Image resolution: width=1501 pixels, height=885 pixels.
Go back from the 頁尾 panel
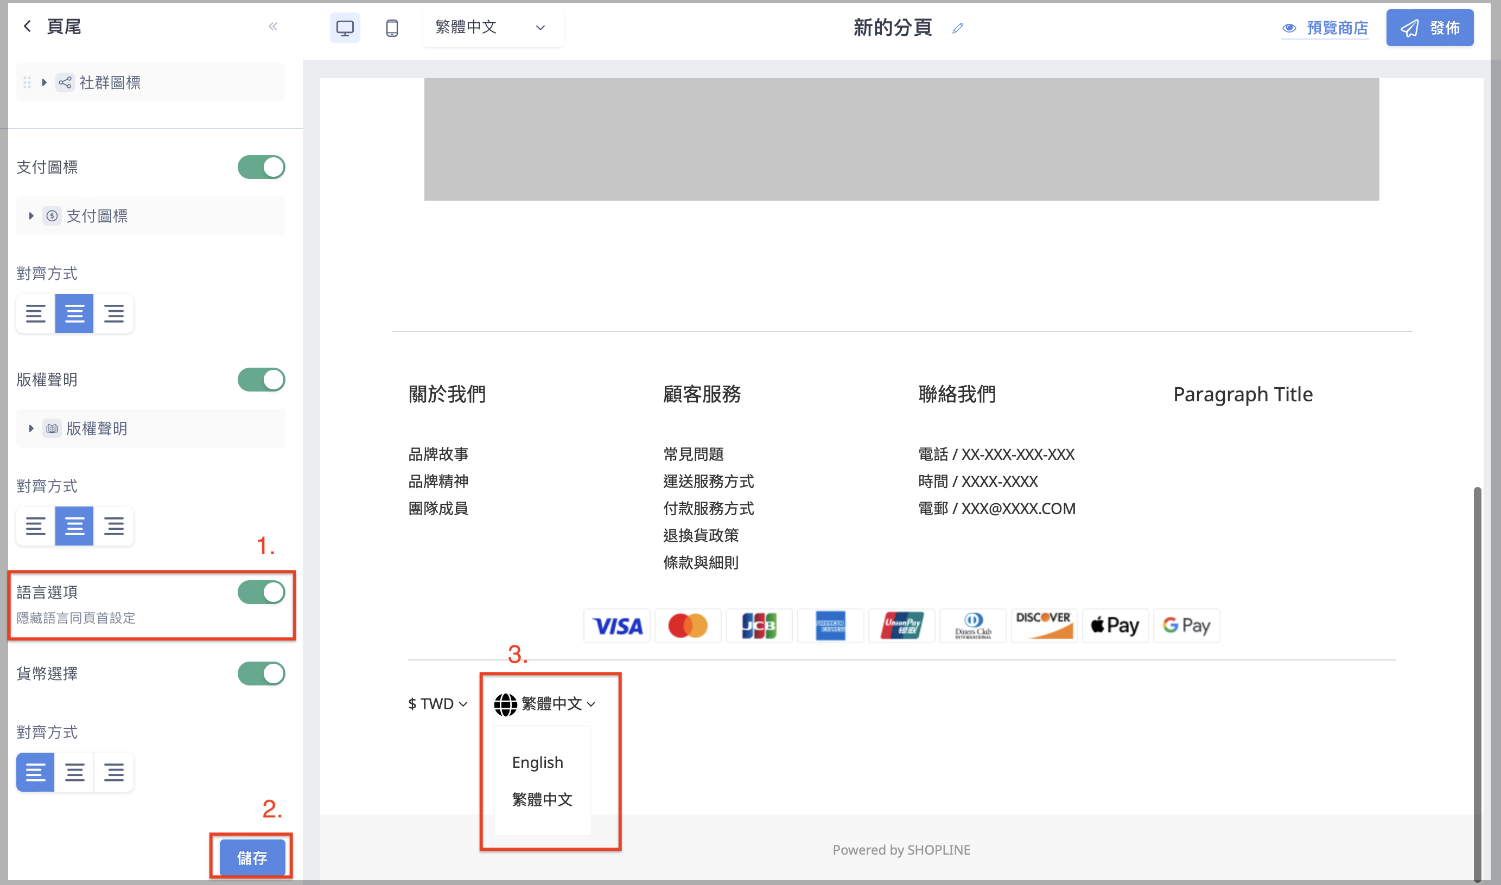(x=27, y=26)
